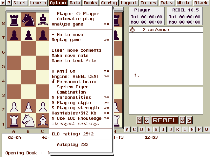Click the C letter button

134,130
